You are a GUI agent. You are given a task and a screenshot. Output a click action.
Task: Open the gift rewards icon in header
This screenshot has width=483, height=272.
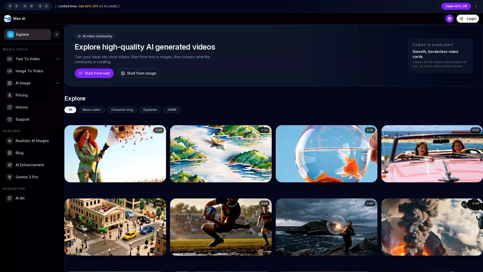click(449, 19)
